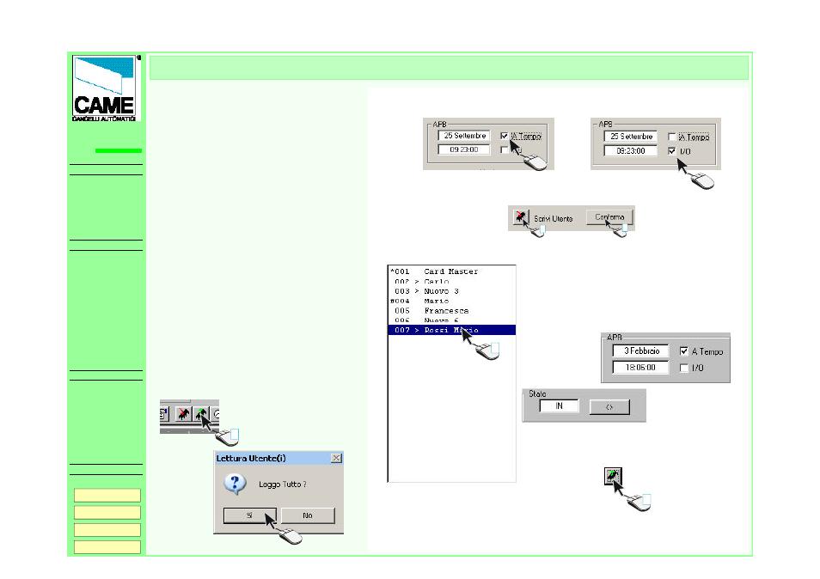Image resolution: width=820 pixels, height=579 pixels.
Task: Select user 005 Francesca in the list
Action: [x=452, y=310]
